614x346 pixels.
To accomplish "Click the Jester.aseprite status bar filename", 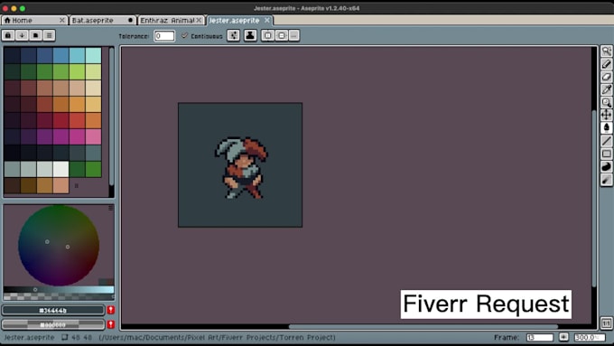I will coord(29,337).
